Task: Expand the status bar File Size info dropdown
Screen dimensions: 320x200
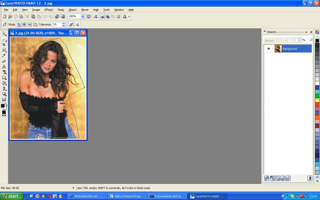Action: (73, 188)
